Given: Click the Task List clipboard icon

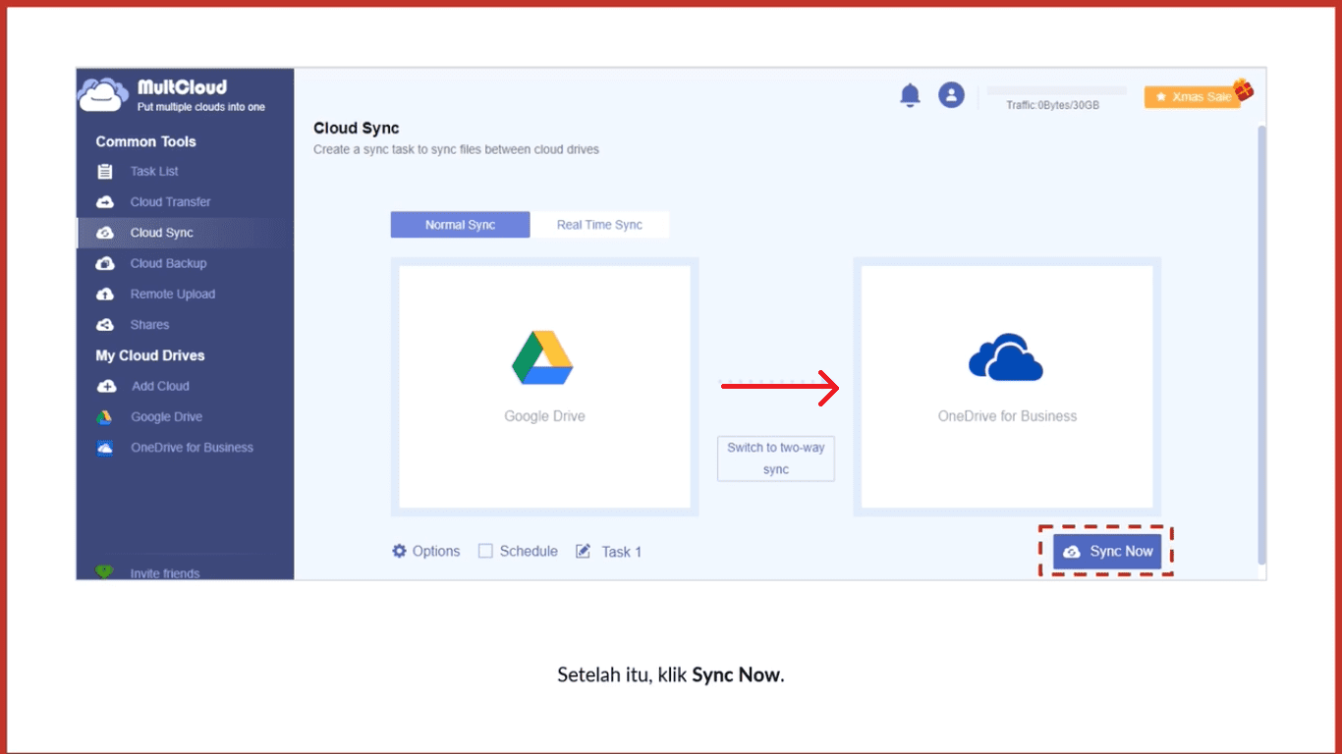Looking at the screenshot, I should tap(105, 172).
